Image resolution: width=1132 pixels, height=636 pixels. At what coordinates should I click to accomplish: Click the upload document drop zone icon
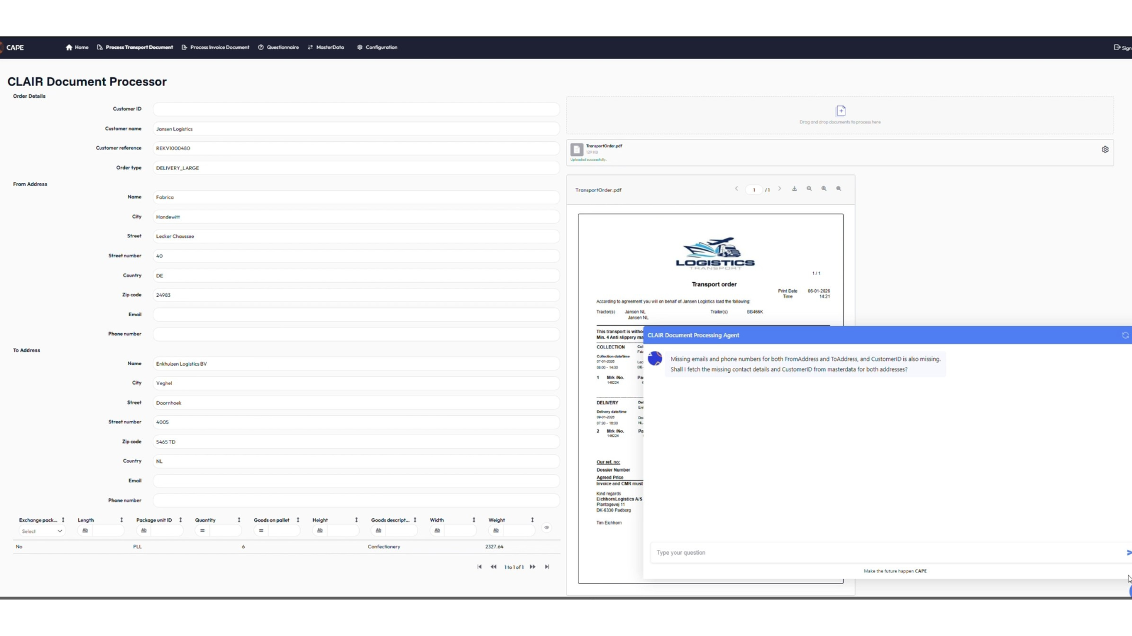pyautogui.click(x=841, y=111)
